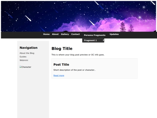Expand the Persona Fragments dropdown
The image size is (157, 118).
(94, 35)
